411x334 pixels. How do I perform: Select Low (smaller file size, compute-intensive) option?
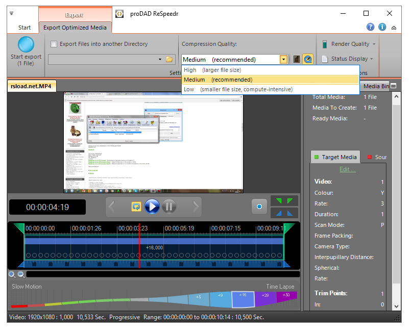click(271, 89)
